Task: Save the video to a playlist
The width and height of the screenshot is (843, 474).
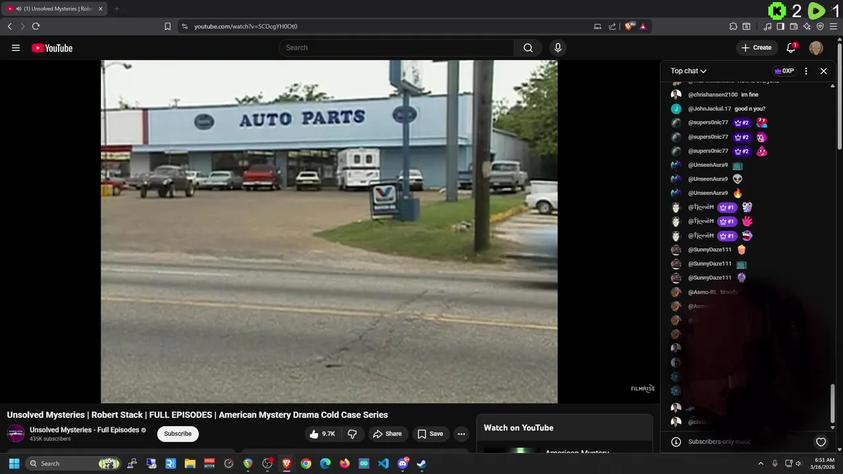Action: pyautogui.click(x=430, y=434)
